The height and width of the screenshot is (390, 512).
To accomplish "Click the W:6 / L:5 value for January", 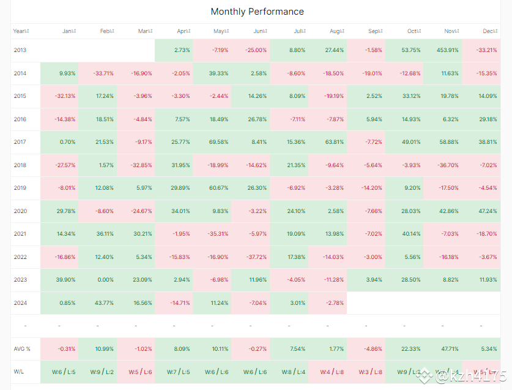I will (x=64, y=372).
